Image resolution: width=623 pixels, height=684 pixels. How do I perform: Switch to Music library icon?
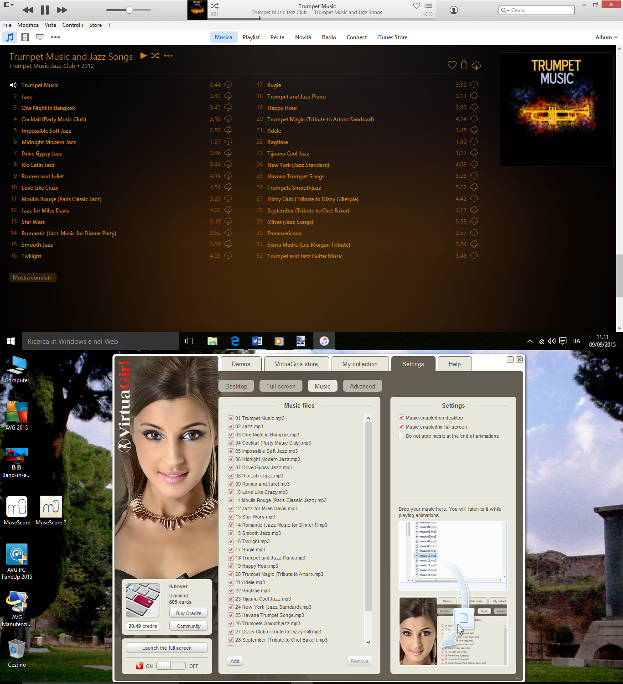pos(10,37)
